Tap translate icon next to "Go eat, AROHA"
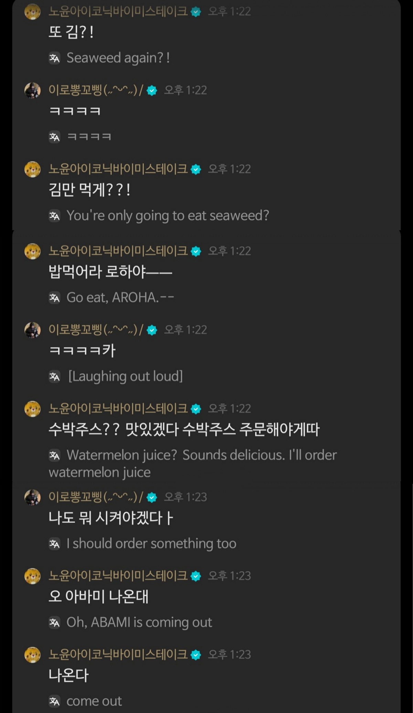 pyautogui.click(x=54, y=298)
